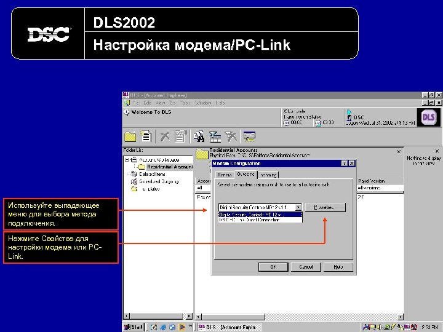The image size is (443, 332).
Task: Switch to the General tab
Action: coord(225,175)
